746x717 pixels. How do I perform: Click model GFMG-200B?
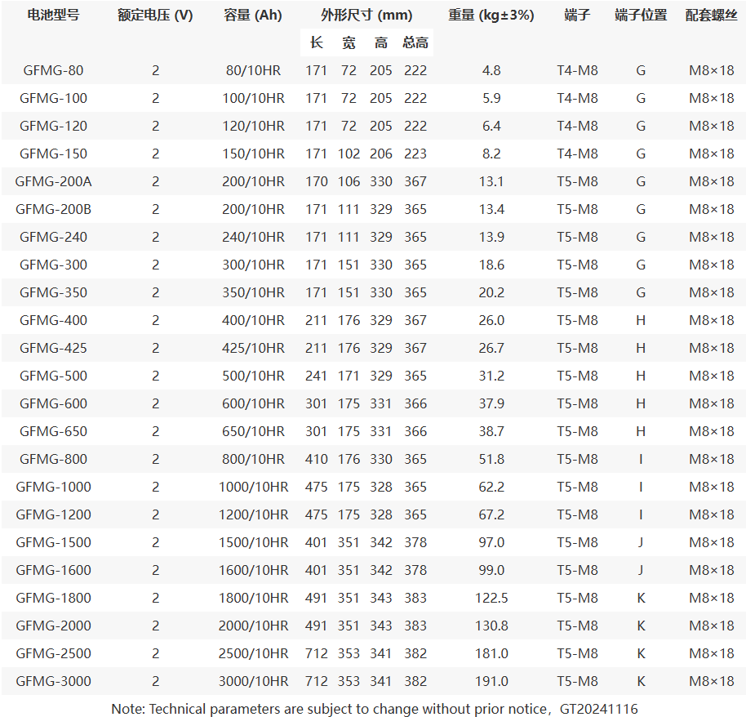point(53,209)
